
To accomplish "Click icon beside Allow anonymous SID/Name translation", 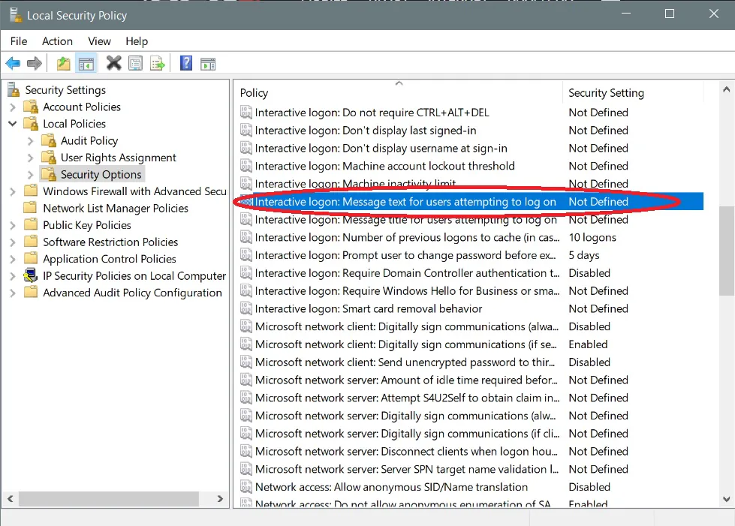I will point(246,487).
